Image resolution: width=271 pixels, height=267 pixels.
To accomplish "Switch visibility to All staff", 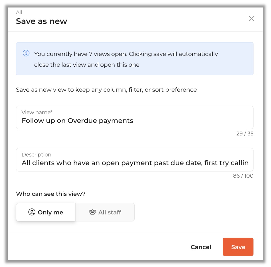I will (105, 212).
